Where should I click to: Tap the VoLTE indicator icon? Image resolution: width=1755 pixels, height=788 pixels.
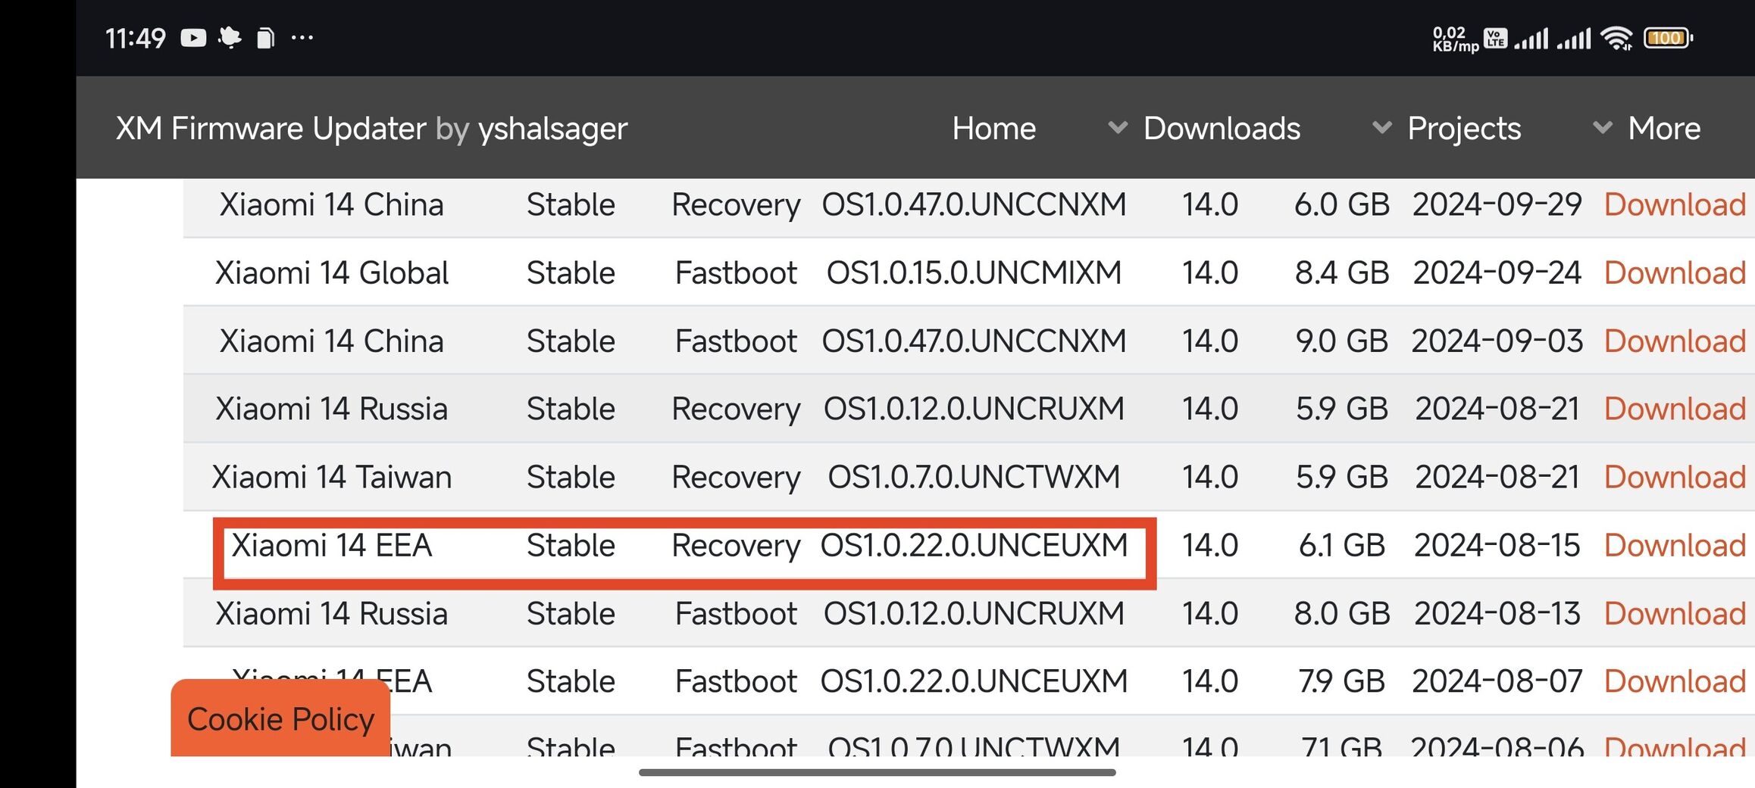point(1496,38)
